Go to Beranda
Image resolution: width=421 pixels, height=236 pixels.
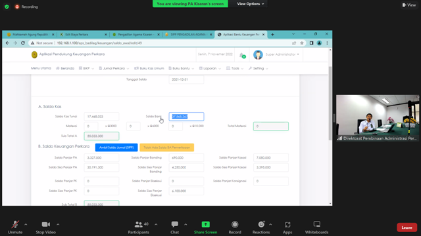(x=65, y=68)
